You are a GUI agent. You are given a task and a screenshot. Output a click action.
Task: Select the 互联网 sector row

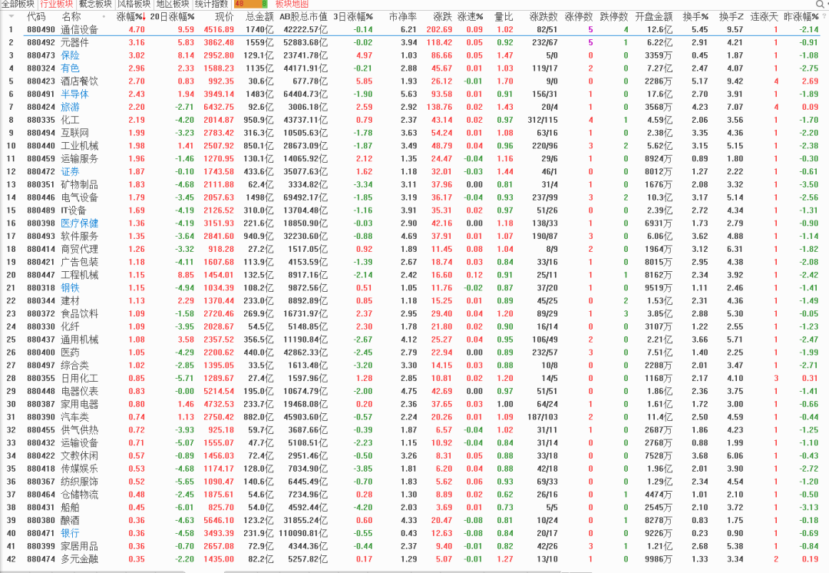[412, 133]
